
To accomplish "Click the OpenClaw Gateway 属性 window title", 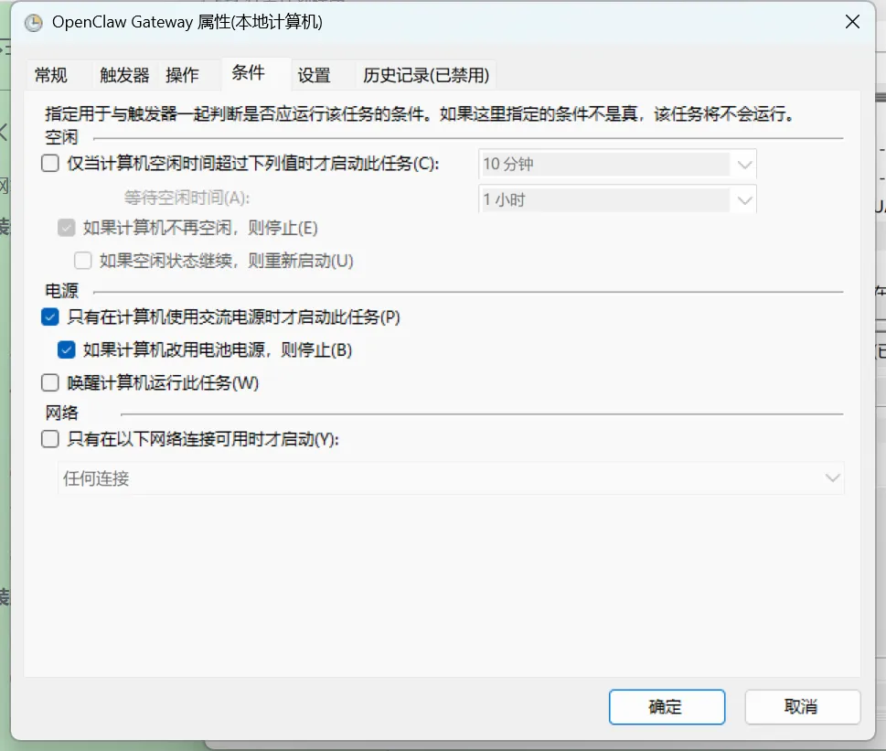I will 187,22.
